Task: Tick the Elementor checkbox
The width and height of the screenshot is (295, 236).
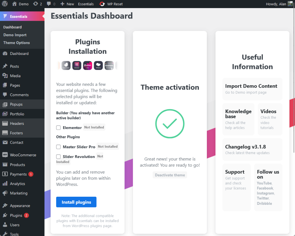Action: 58,128
